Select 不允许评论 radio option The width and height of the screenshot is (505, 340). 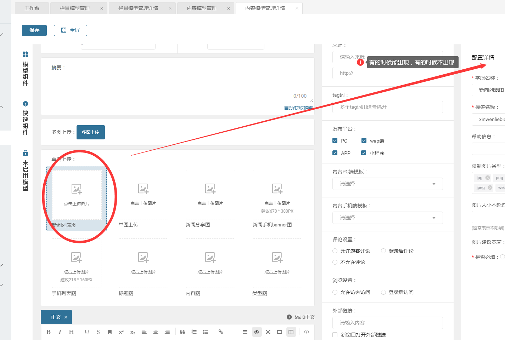pos(335,262)
